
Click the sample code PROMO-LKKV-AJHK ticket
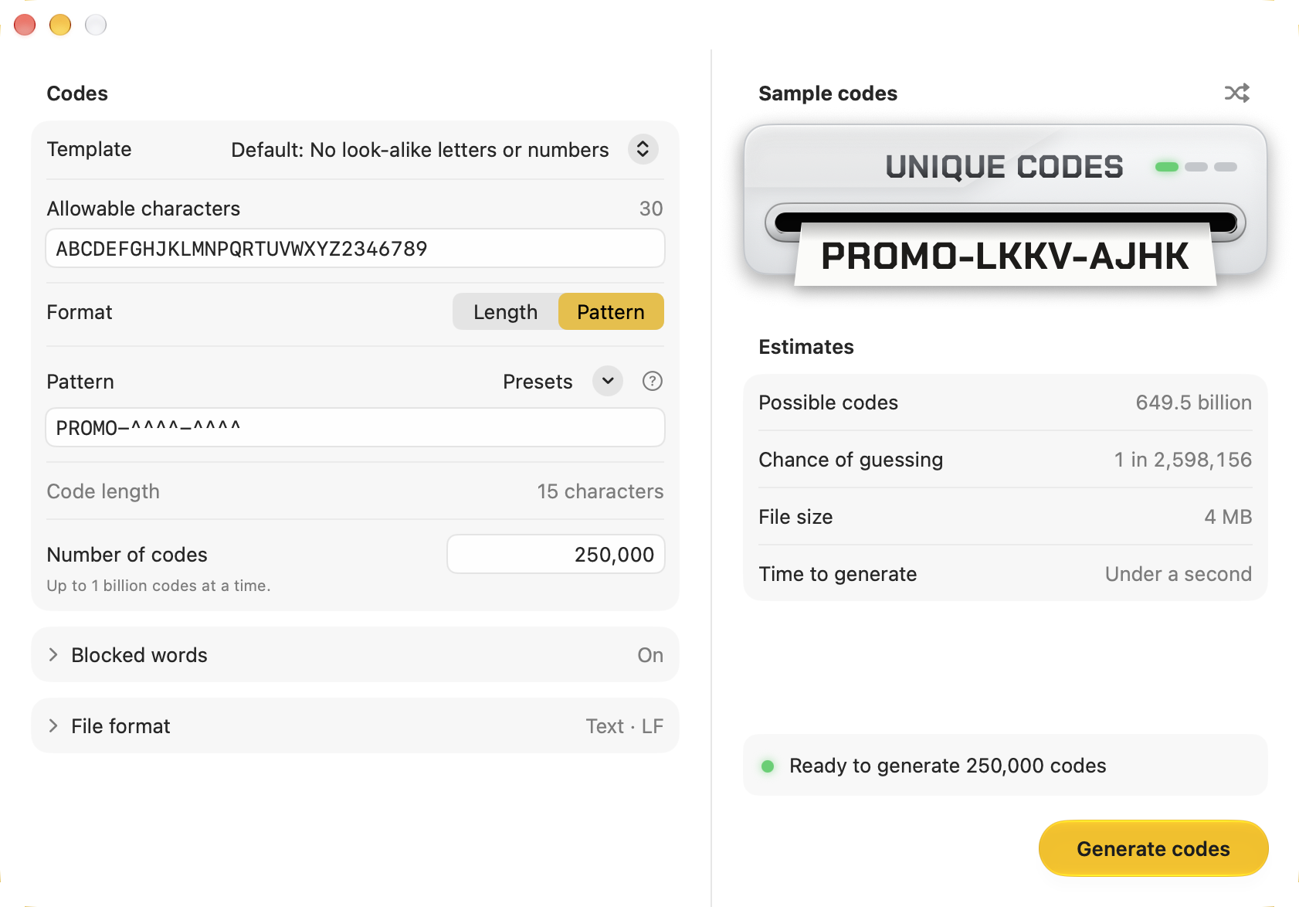pos(1005,256)
